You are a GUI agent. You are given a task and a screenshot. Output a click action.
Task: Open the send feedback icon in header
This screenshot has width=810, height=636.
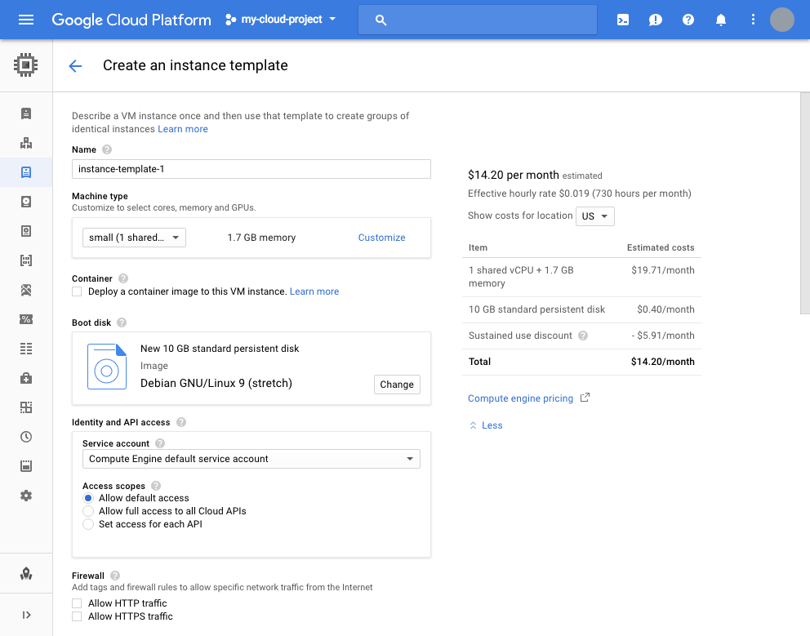point(656,20)
